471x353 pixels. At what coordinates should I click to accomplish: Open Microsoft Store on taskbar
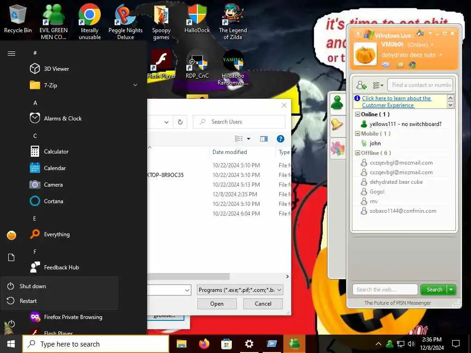[x=226, y=344]
